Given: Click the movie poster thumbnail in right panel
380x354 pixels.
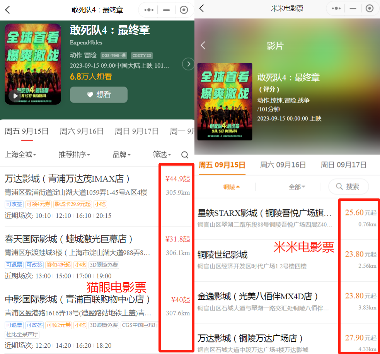Looking at the screenshot, I should click(x=225, y=101).
